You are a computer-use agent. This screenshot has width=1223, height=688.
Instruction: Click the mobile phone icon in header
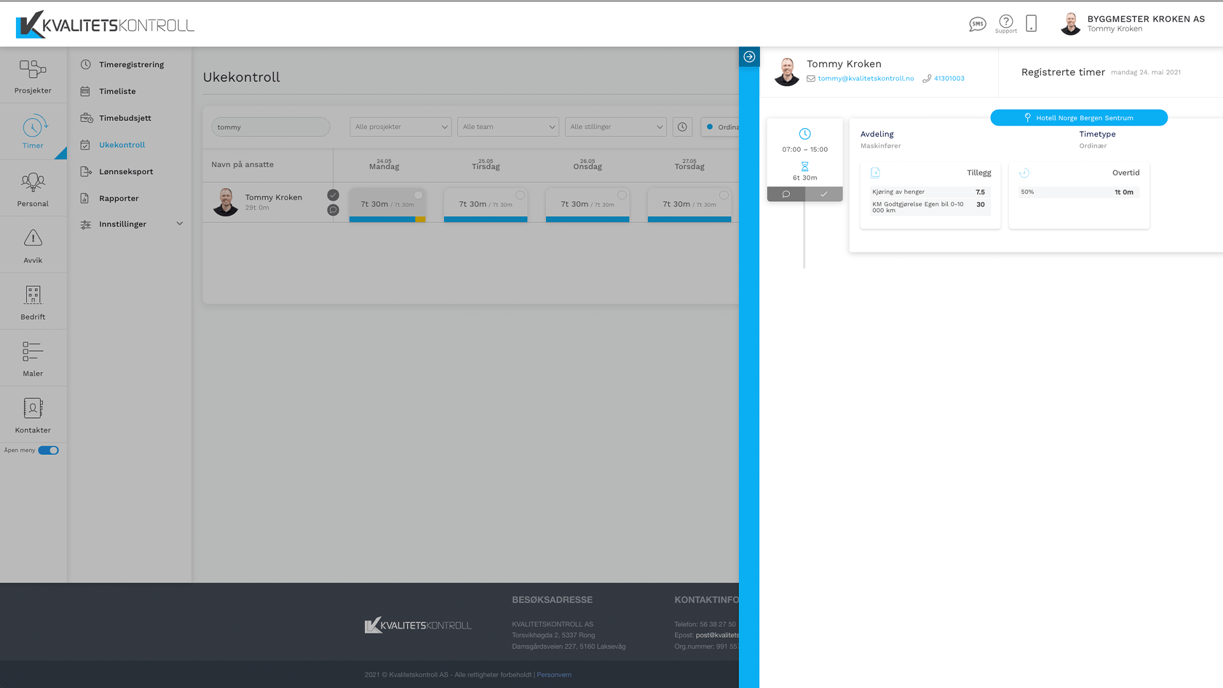pyautogui.click(x=1031, y=24)
